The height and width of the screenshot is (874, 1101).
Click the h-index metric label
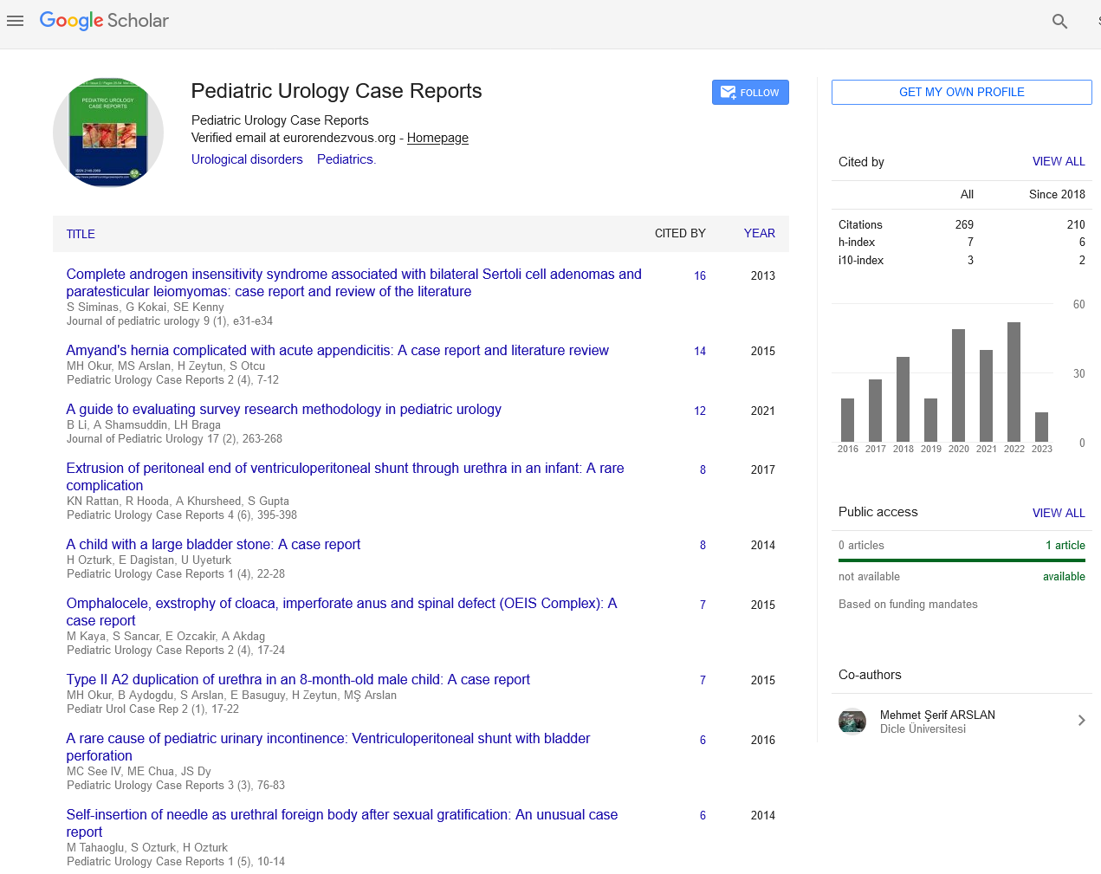coord(857,242)
